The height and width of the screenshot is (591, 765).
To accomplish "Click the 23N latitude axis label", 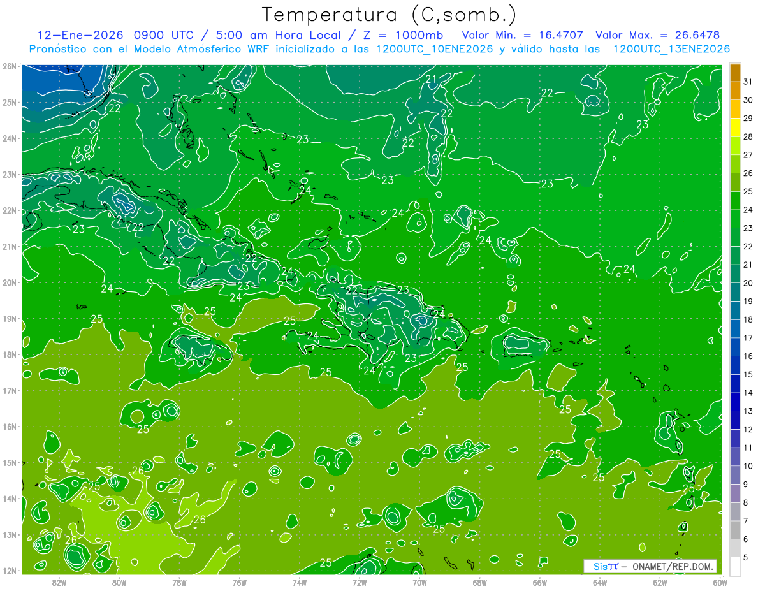I will click(x=9, y=174).
